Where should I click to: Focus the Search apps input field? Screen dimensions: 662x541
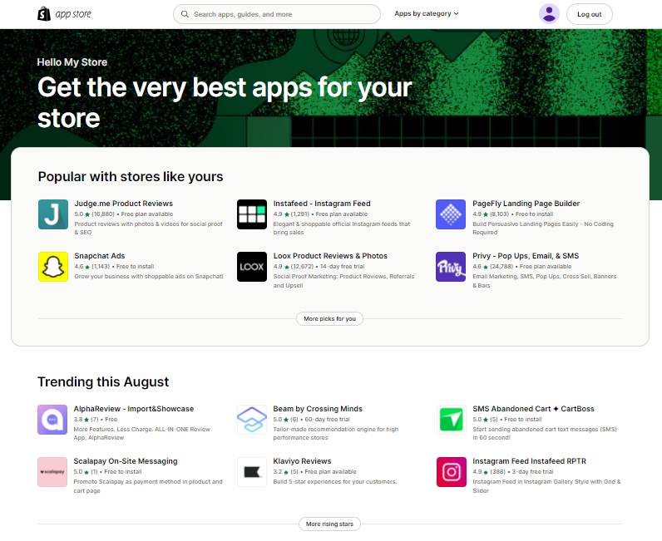tap(277, 14)
